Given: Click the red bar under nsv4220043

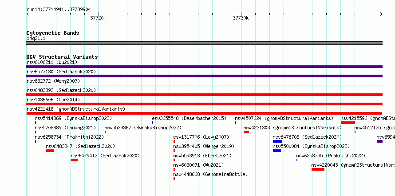Looking at the screenshot, I should (318, 169).
